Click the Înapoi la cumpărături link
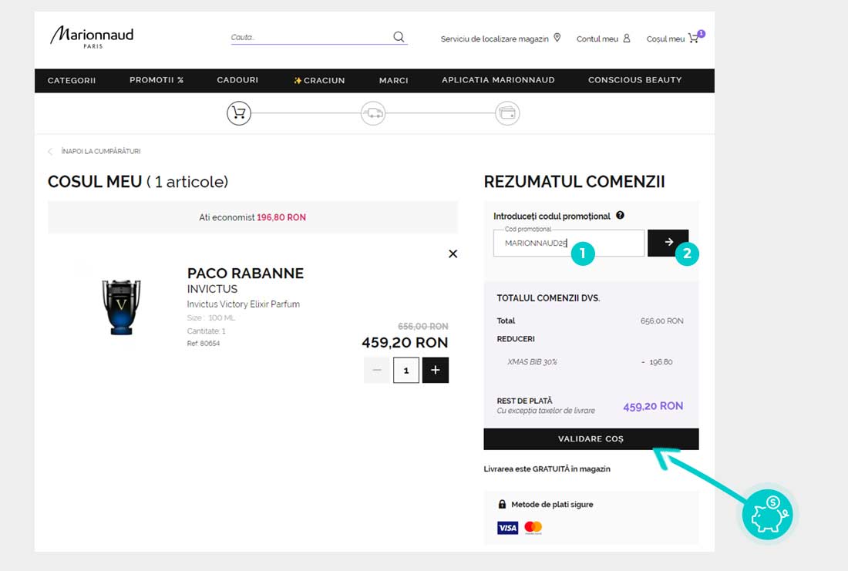 pyautogui.click(x=100, y=152)
